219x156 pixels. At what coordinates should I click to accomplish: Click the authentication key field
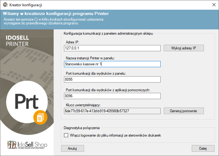click(x=112, y=111)
